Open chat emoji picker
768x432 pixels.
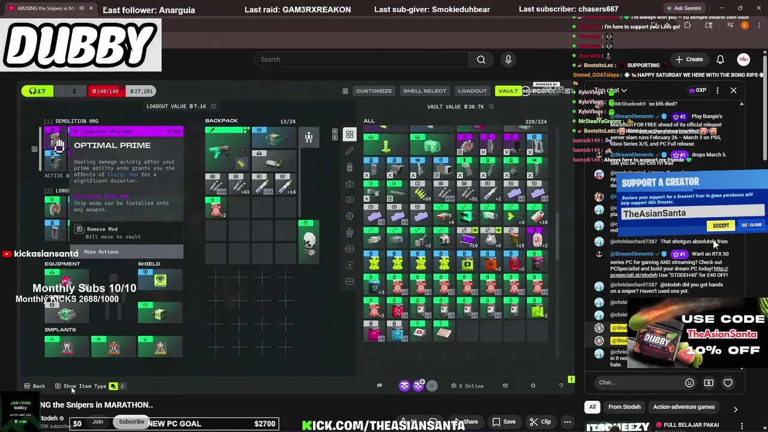point(689,383)
